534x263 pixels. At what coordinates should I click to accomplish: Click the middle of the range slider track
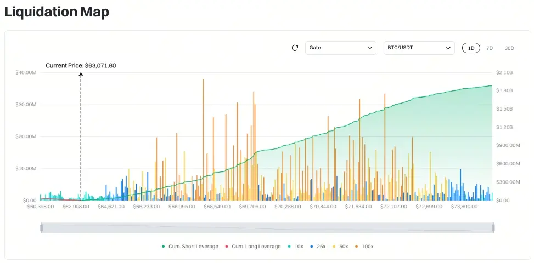267,228
